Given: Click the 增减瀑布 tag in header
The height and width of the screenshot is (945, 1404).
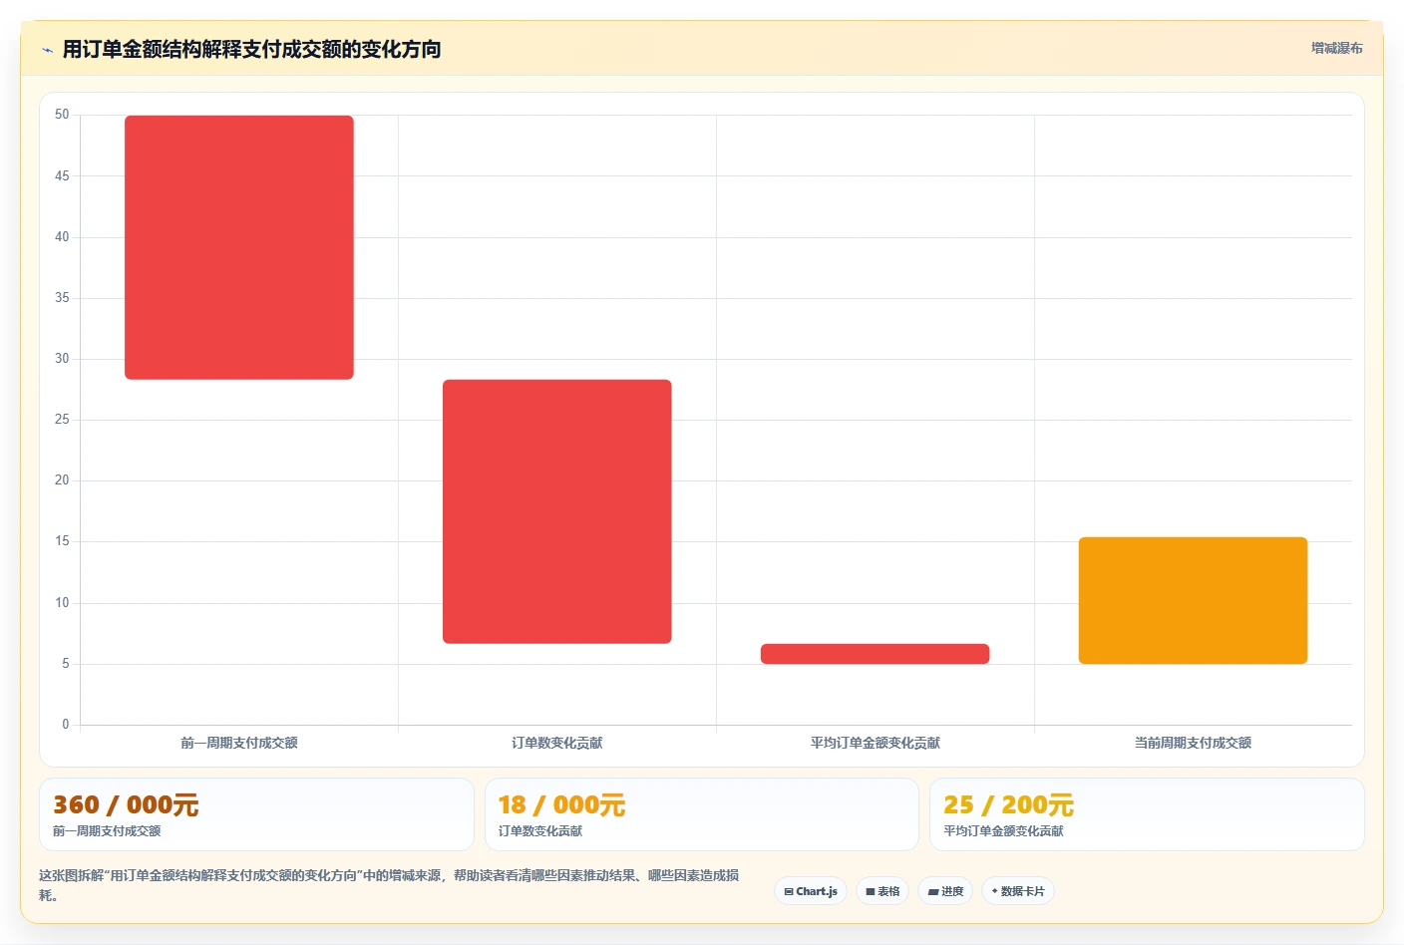Looking at the screenshot, I should 1336,48.
